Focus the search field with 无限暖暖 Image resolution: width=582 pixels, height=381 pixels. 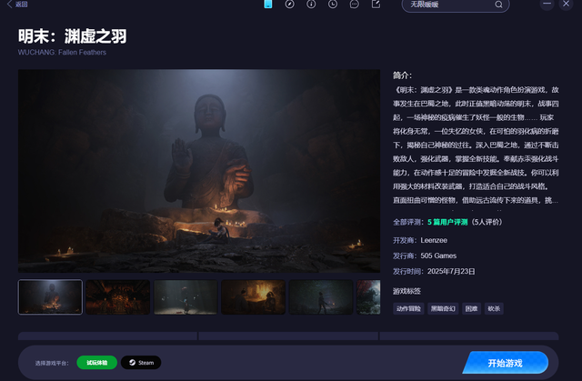coord(456,5)
